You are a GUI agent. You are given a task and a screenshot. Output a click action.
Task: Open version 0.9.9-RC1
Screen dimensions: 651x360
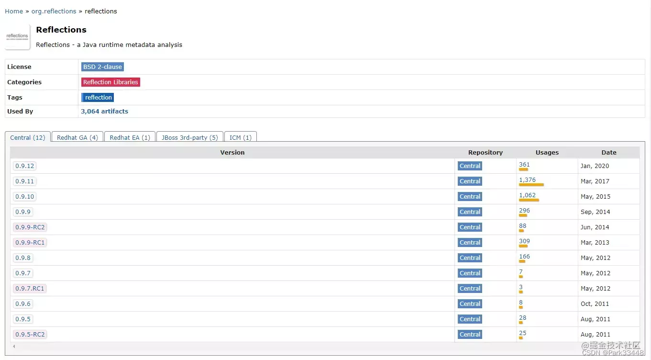[x=30, y=243]
